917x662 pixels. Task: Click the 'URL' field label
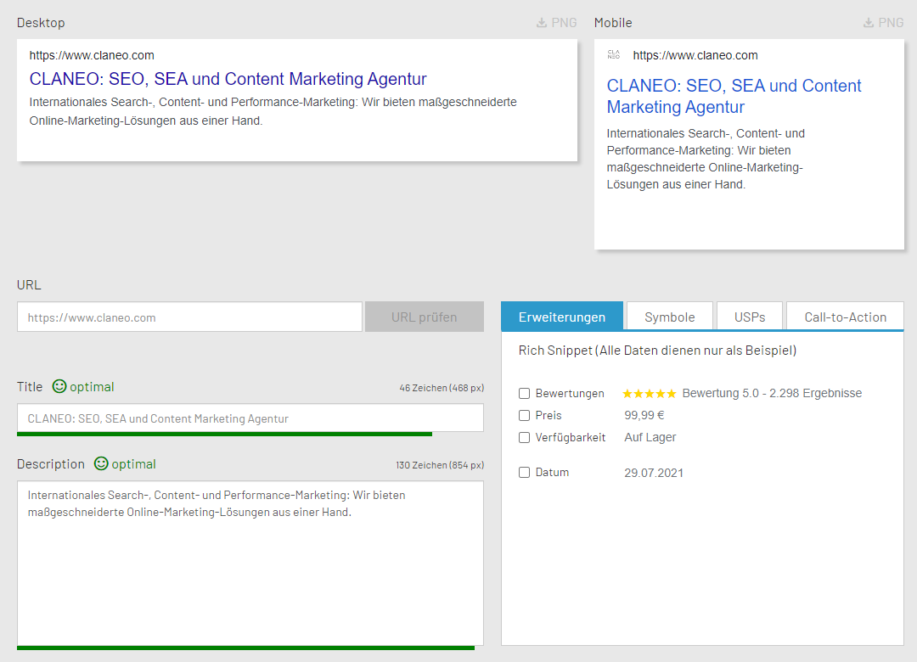[29, 285]
